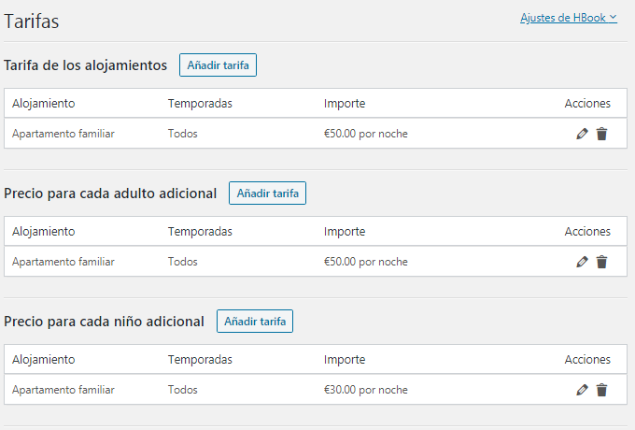Add a rate for each additional adult
Screen dimensions: 635x430
click(267, 193)
